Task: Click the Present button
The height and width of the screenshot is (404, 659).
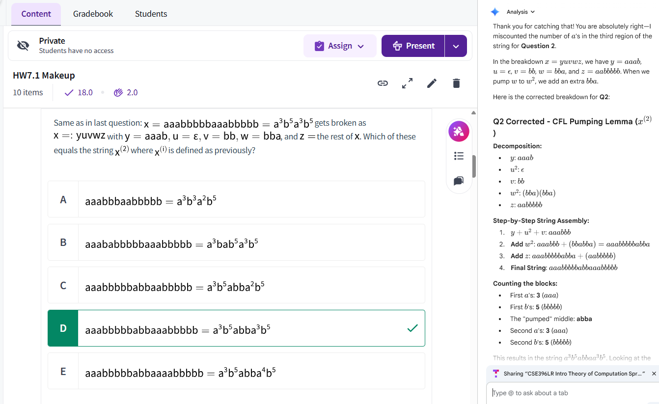Action: click(x=413, y=46)
